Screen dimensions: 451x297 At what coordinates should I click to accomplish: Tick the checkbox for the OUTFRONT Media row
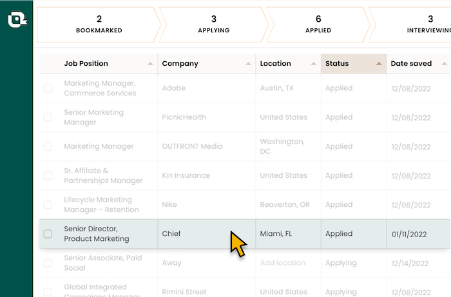[48, 146]
